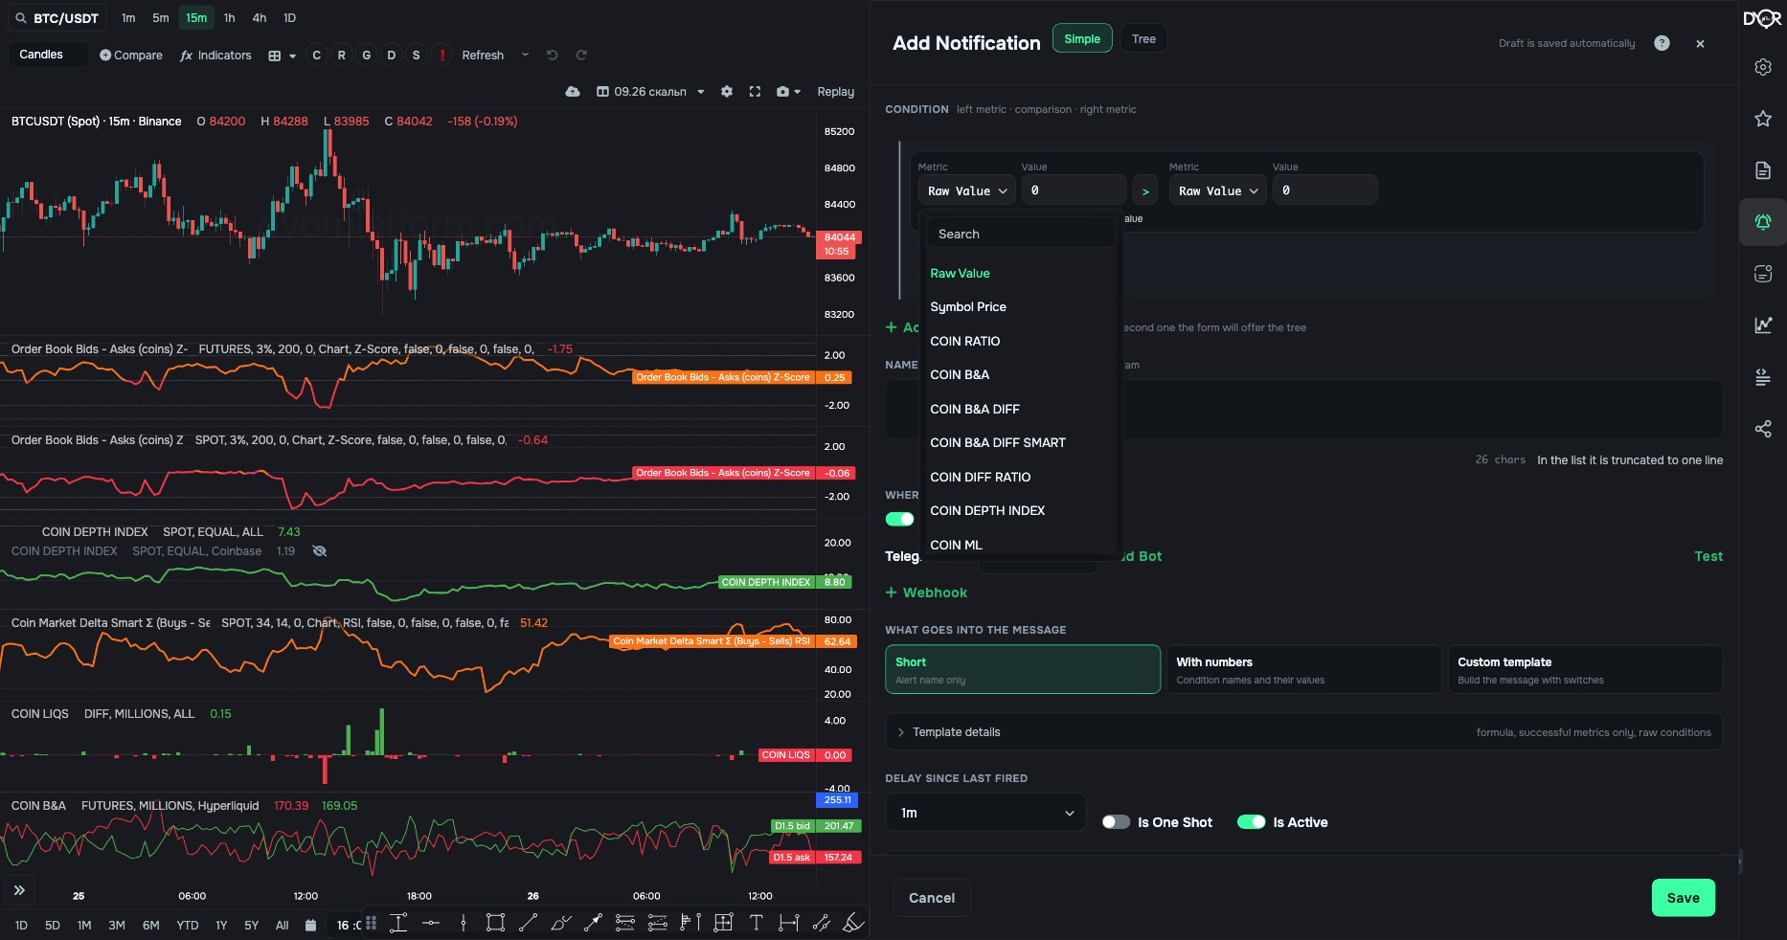Add a Webhook destination
Viewport: 1787px width, 940px height.
click(926, 593)
